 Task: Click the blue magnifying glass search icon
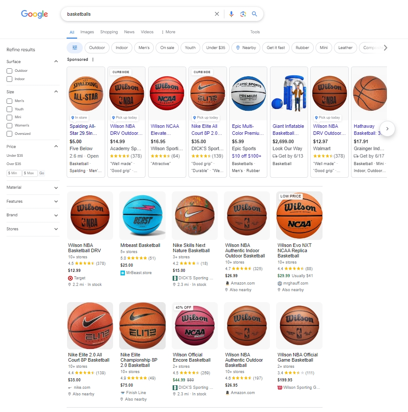254,14
